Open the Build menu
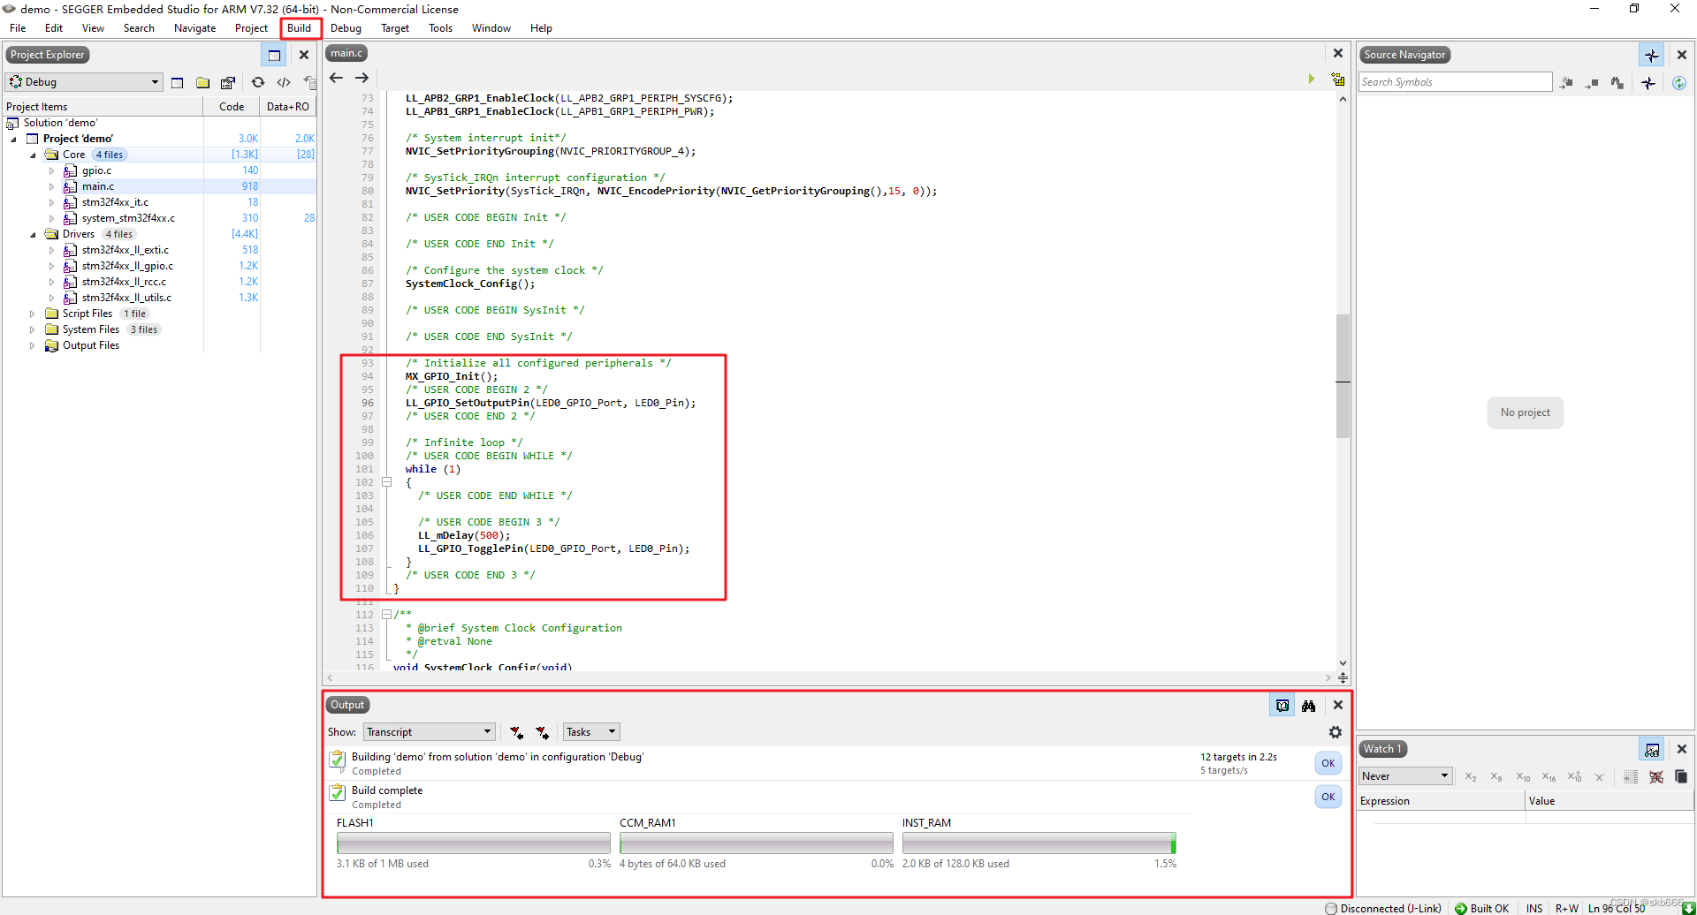1697x915 pixels. tap(300, 27)
